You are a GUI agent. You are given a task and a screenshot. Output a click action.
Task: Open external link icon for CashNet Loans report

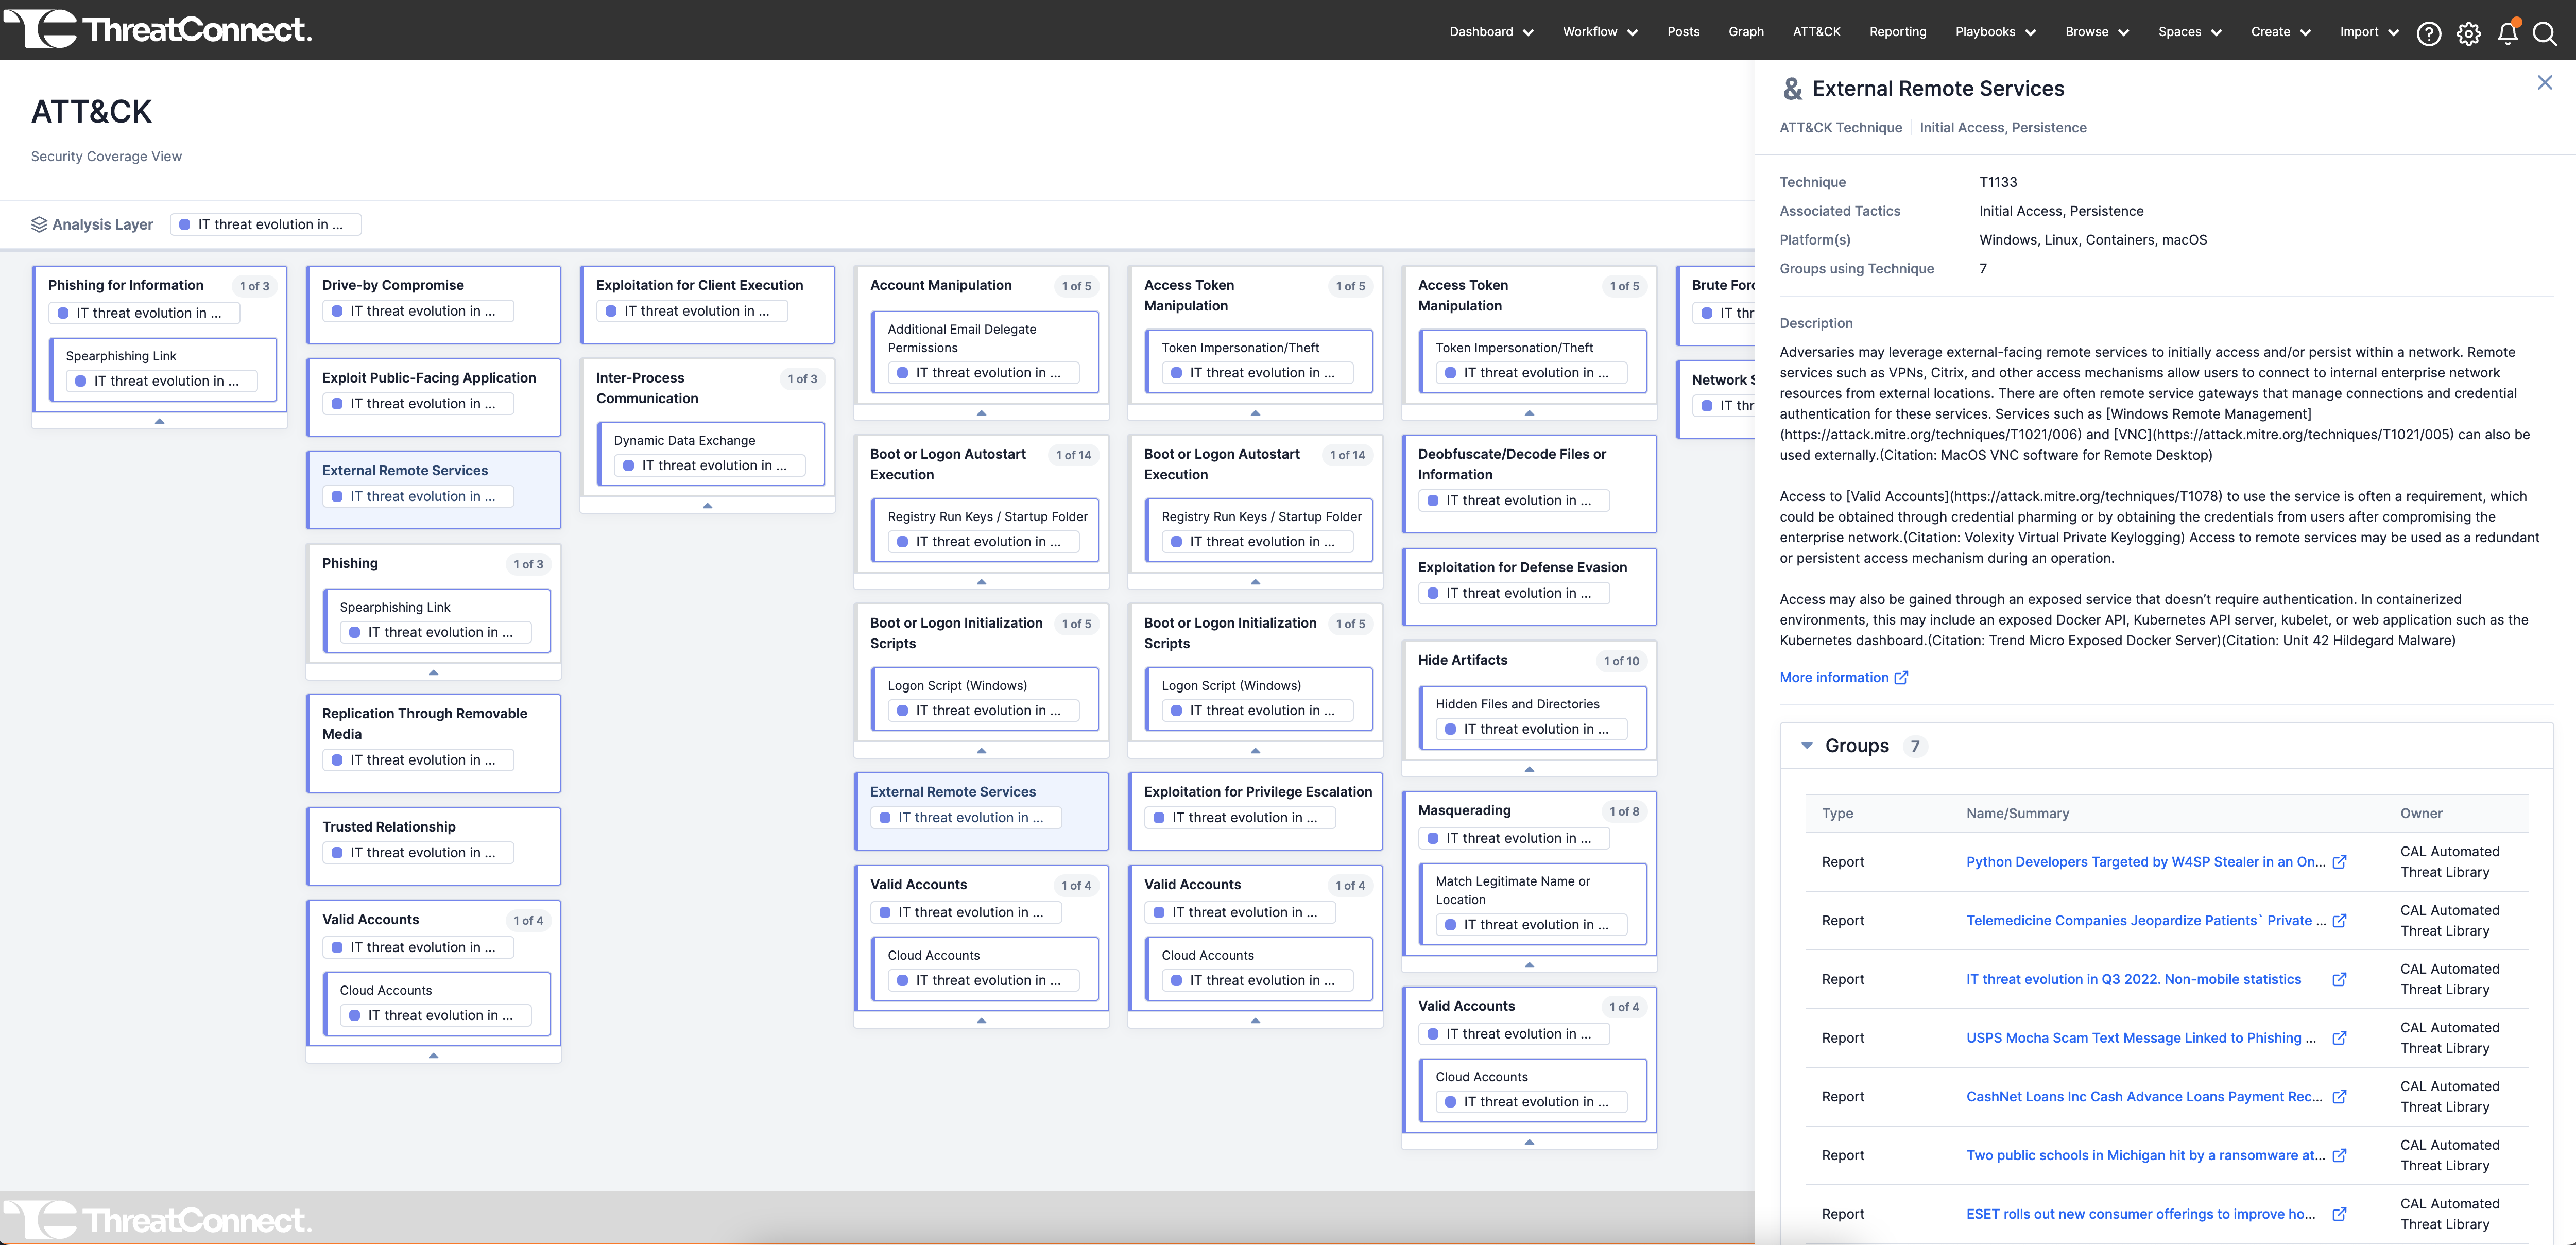pos(2339,1096)
